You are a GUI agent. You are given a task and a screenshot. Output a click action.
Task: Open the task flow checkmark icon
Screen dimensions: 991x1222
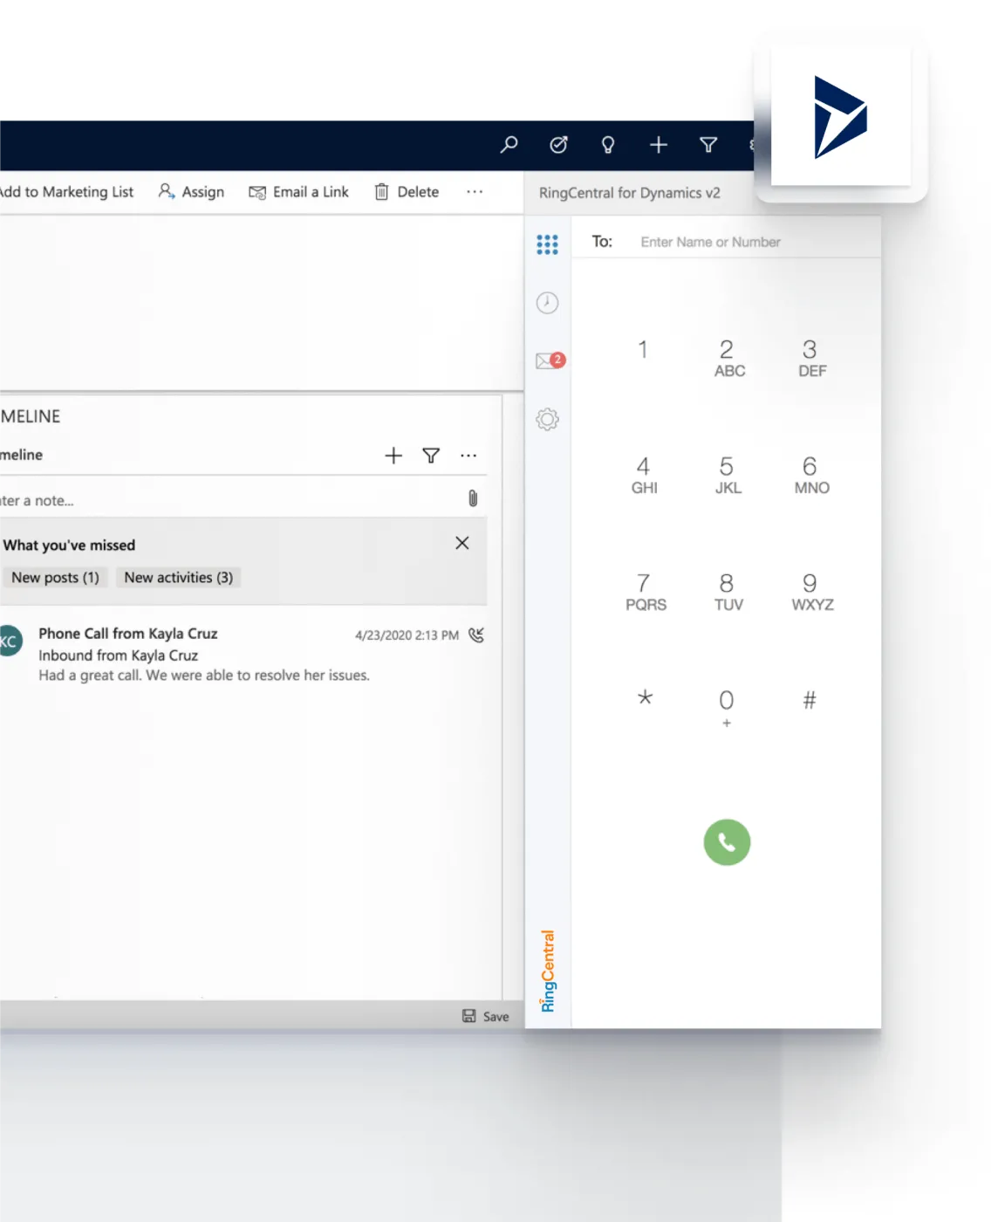(x=558, y=145)
